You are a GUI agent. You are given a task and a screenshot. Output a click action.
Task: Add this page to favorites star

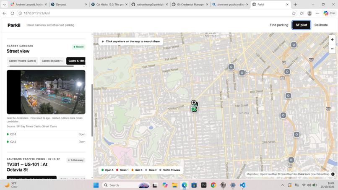294,13
